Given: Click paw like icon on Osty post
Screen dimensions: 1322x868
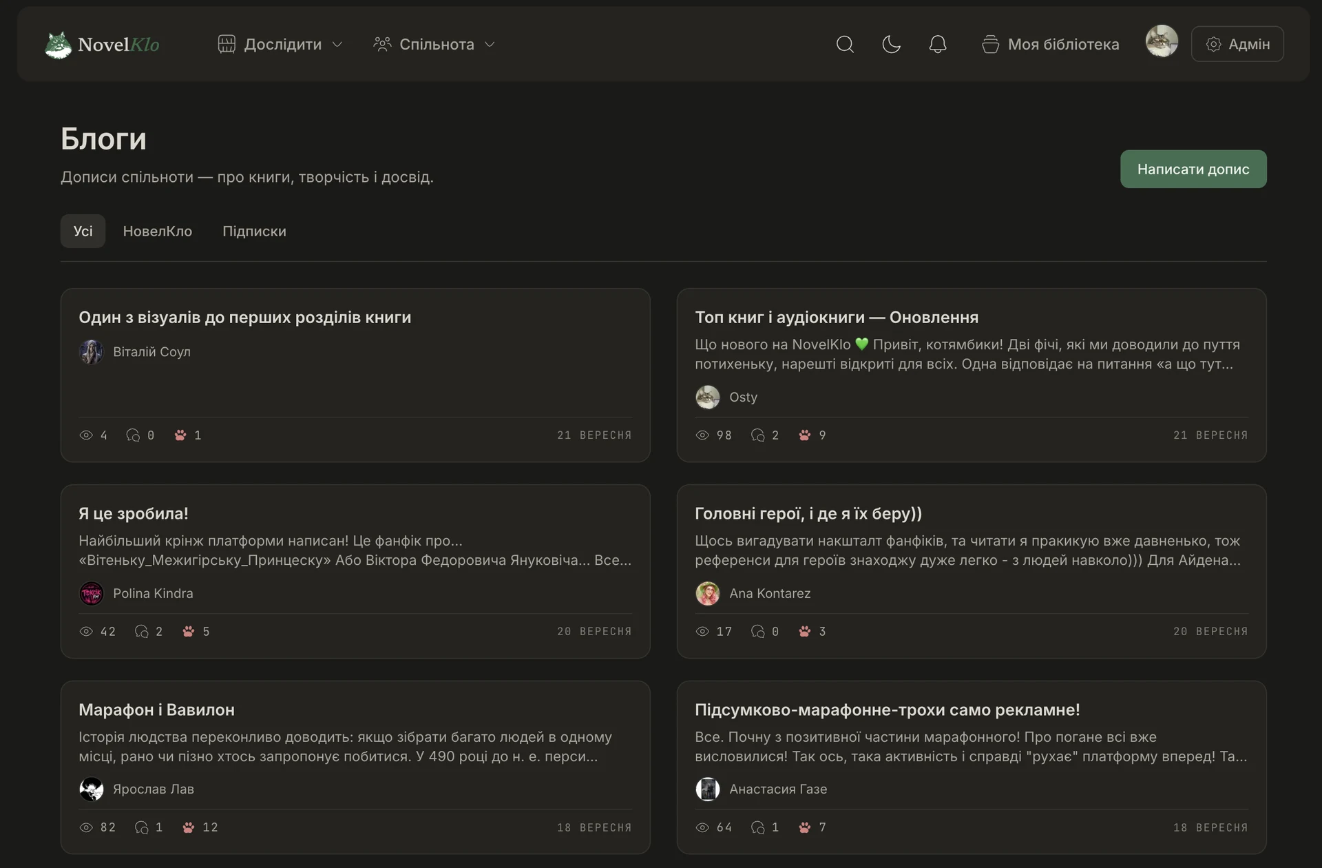Looking at the screenshot, I should pos(804,435).
